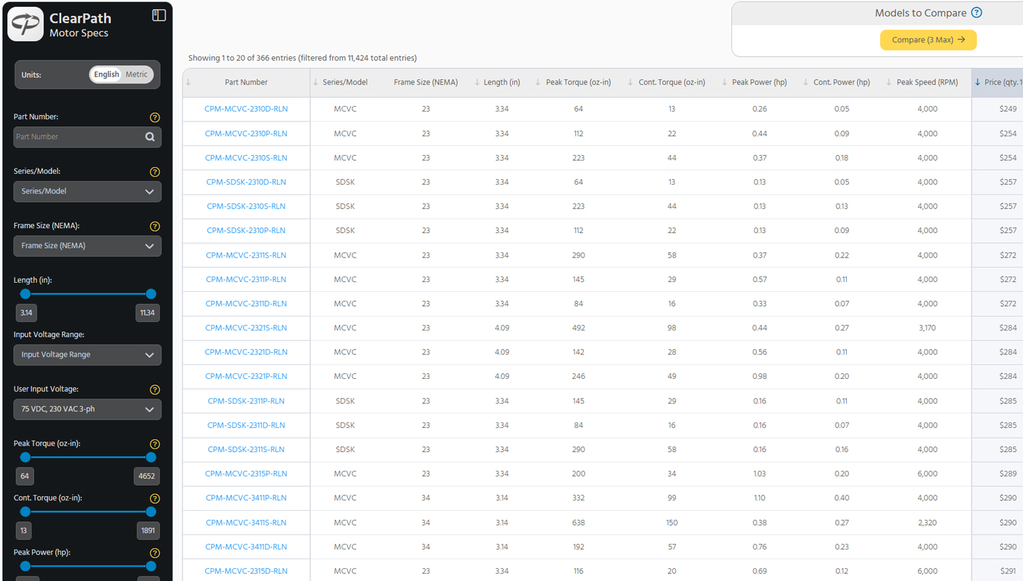Collapse the sidebar using the panel icon
This screenshot has height=581, width=1023.
[159, 14]
